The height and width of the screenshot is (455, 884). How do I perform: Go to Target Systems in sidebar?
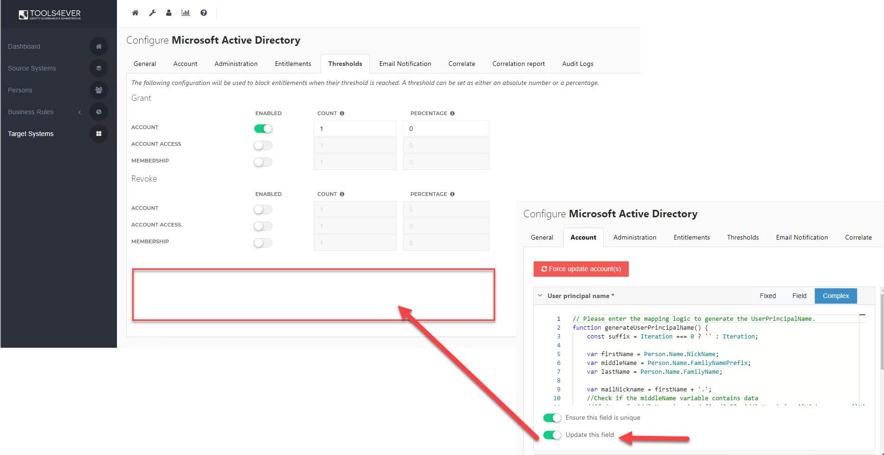point(31,134)
